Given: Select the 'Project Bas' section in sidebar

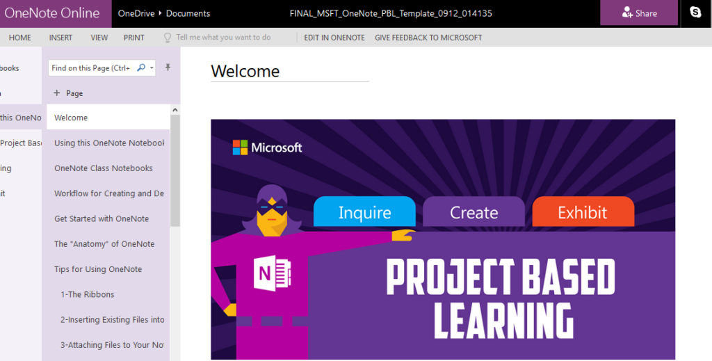Looking at the screenshot, I should (x=20, y=143).
